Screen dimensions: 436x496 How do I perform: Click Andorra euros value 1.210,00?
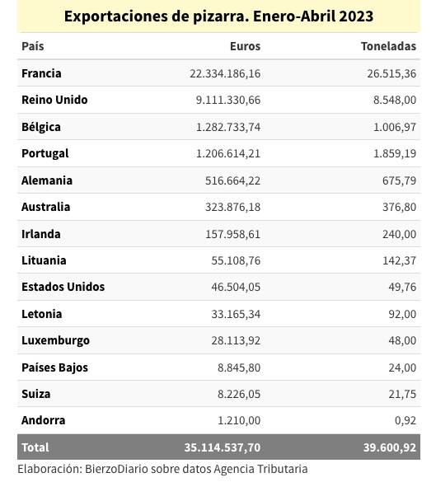pos(239,421)
